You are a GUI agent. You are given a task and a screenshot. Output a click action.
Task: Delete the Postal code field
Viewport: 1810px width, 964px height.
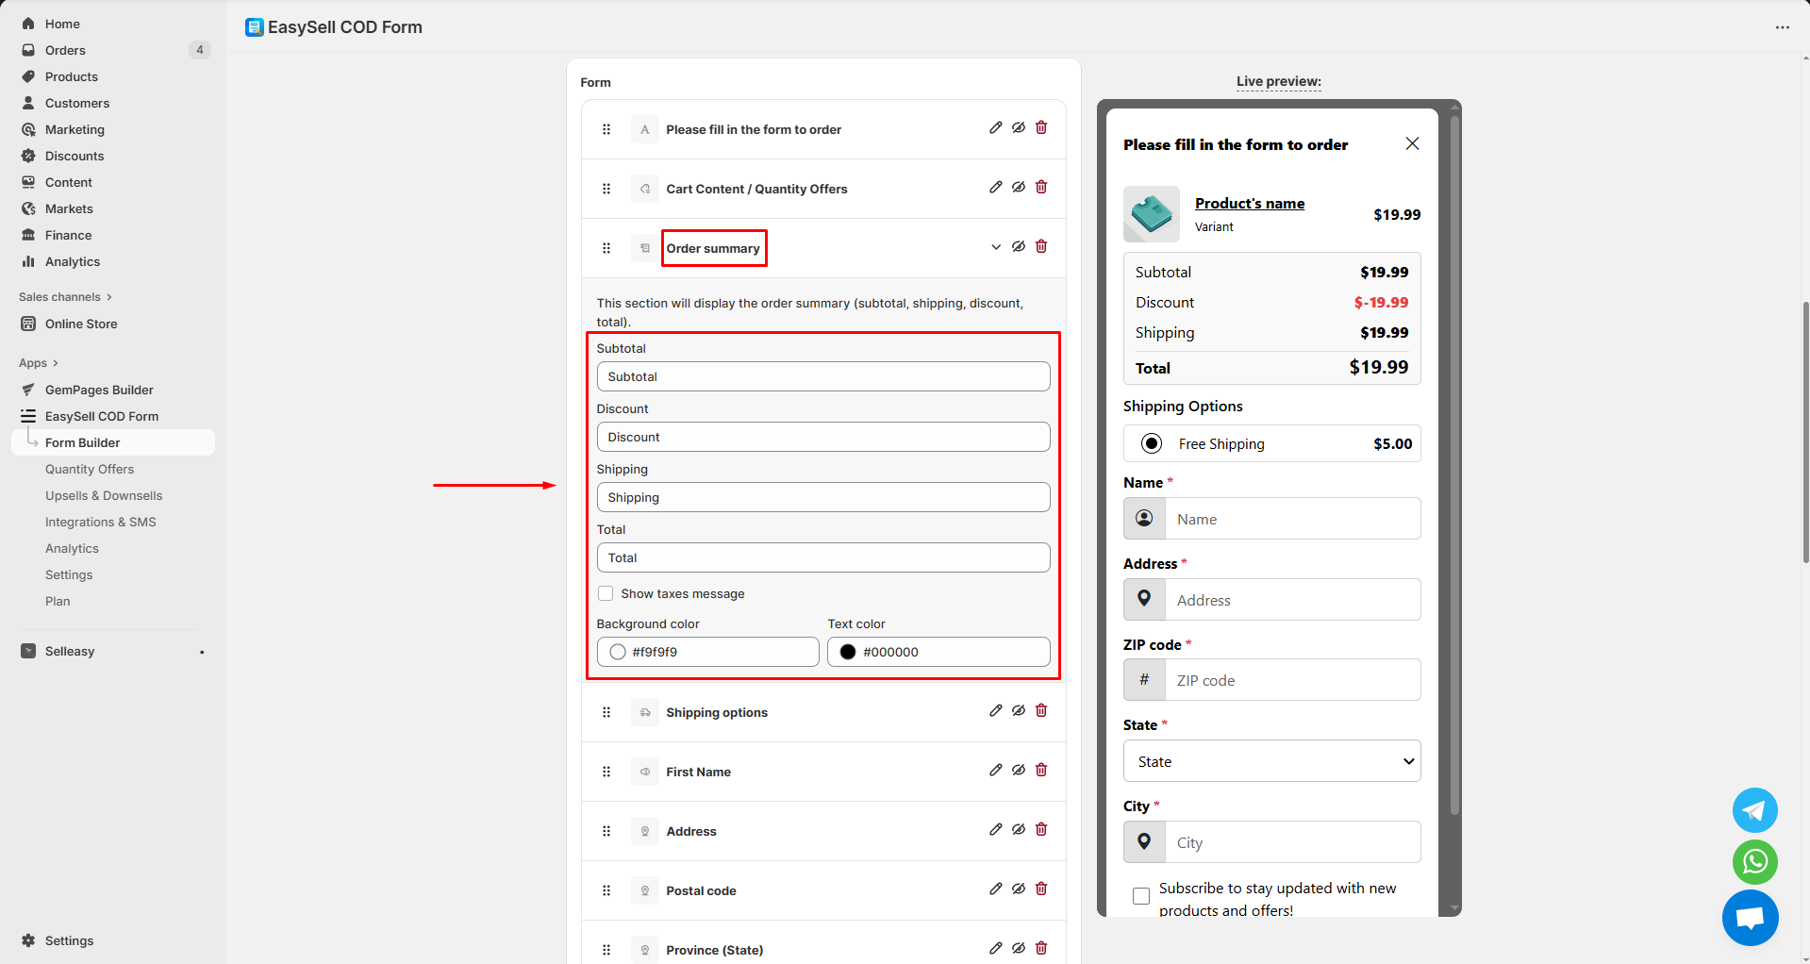(x=1041, y=889)
